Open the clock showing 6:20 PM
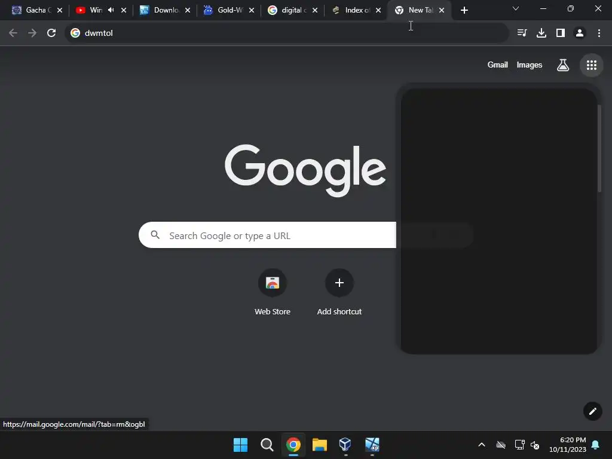The image size is (612, 459). 568,445
